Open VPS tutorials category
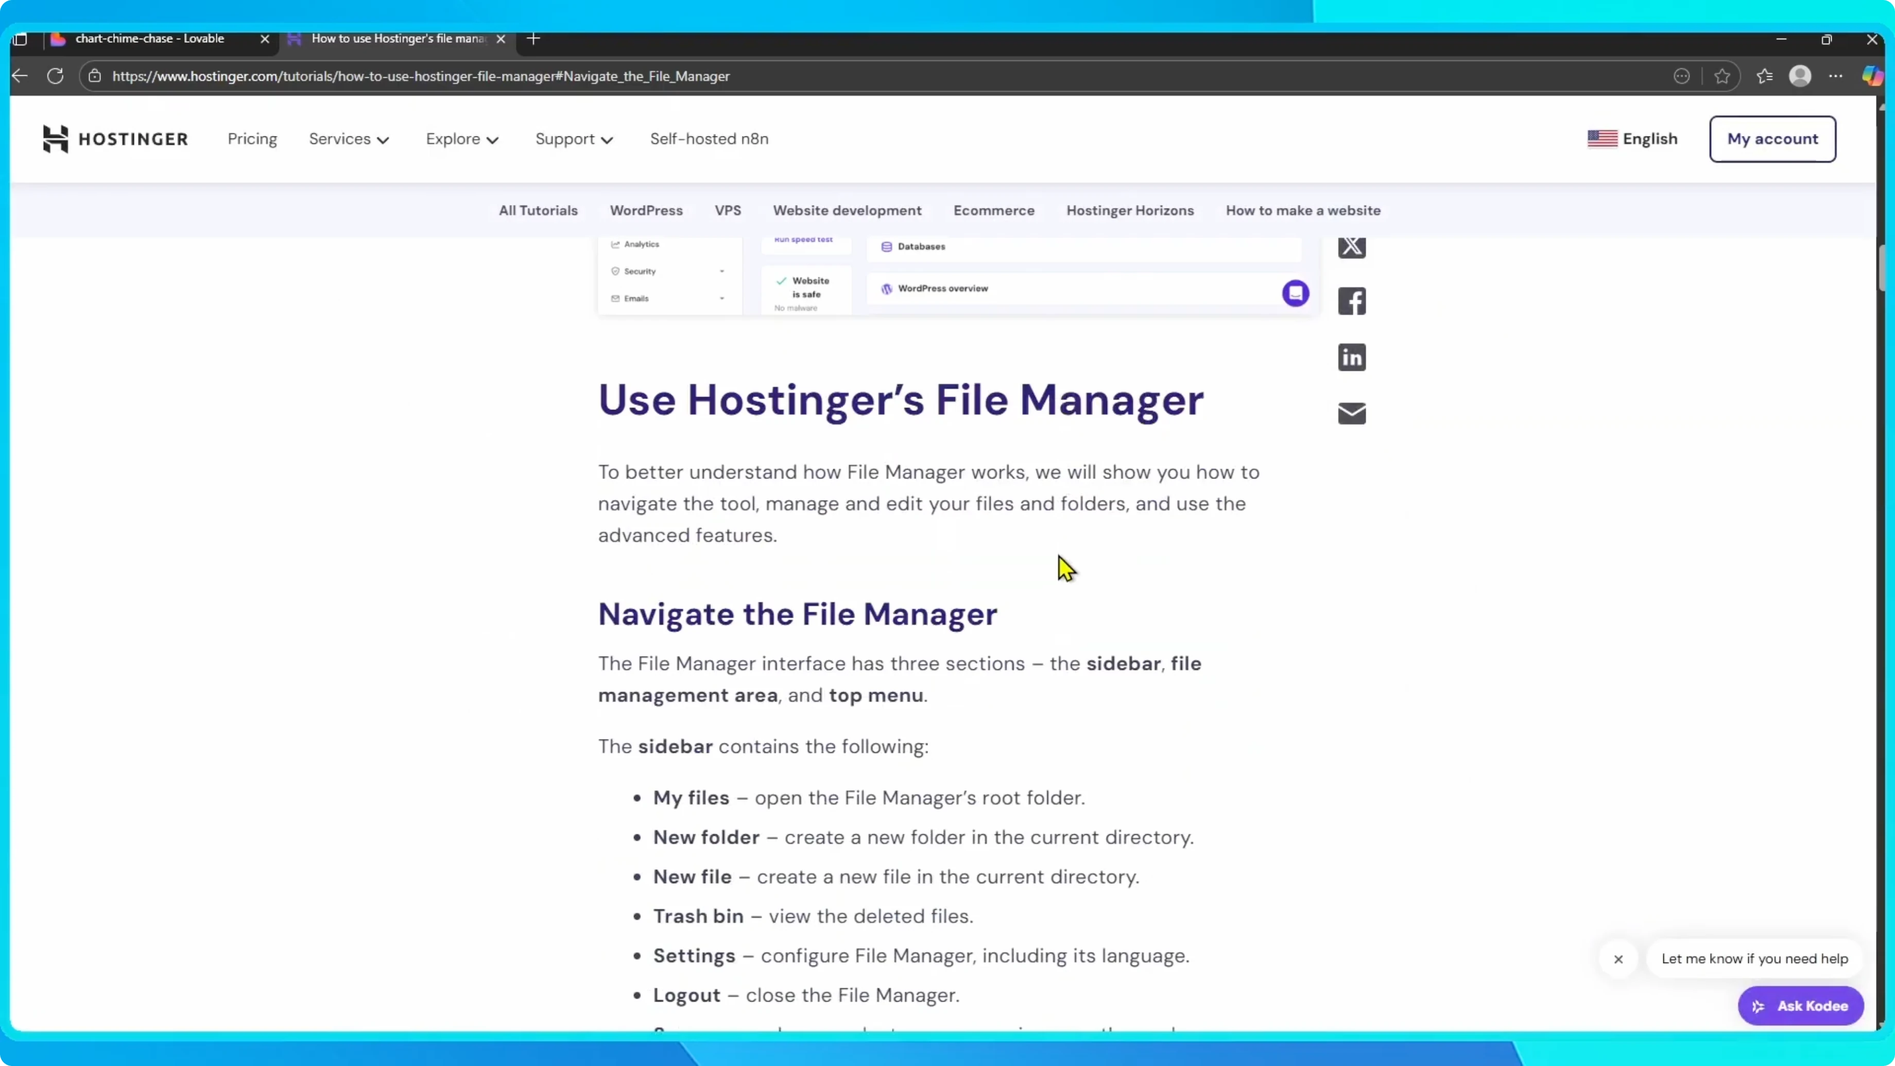The image size is (1895, 1066). (x=728, y=211)
